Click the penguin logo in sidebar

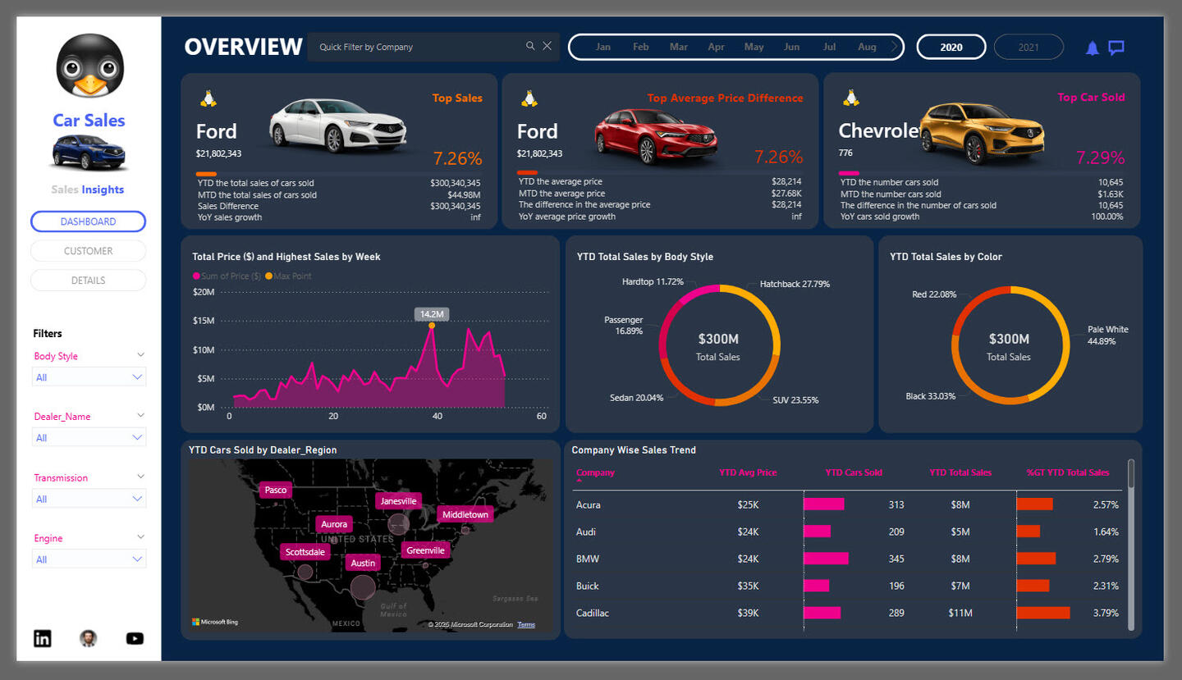point(90,66)
